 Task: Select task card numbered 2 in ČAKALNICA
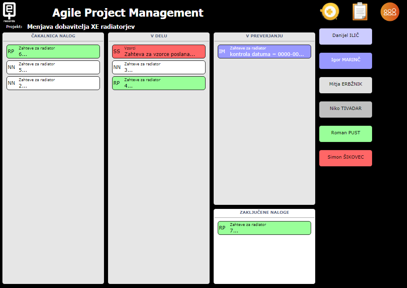pyautogui.click(x=53, y=83)
